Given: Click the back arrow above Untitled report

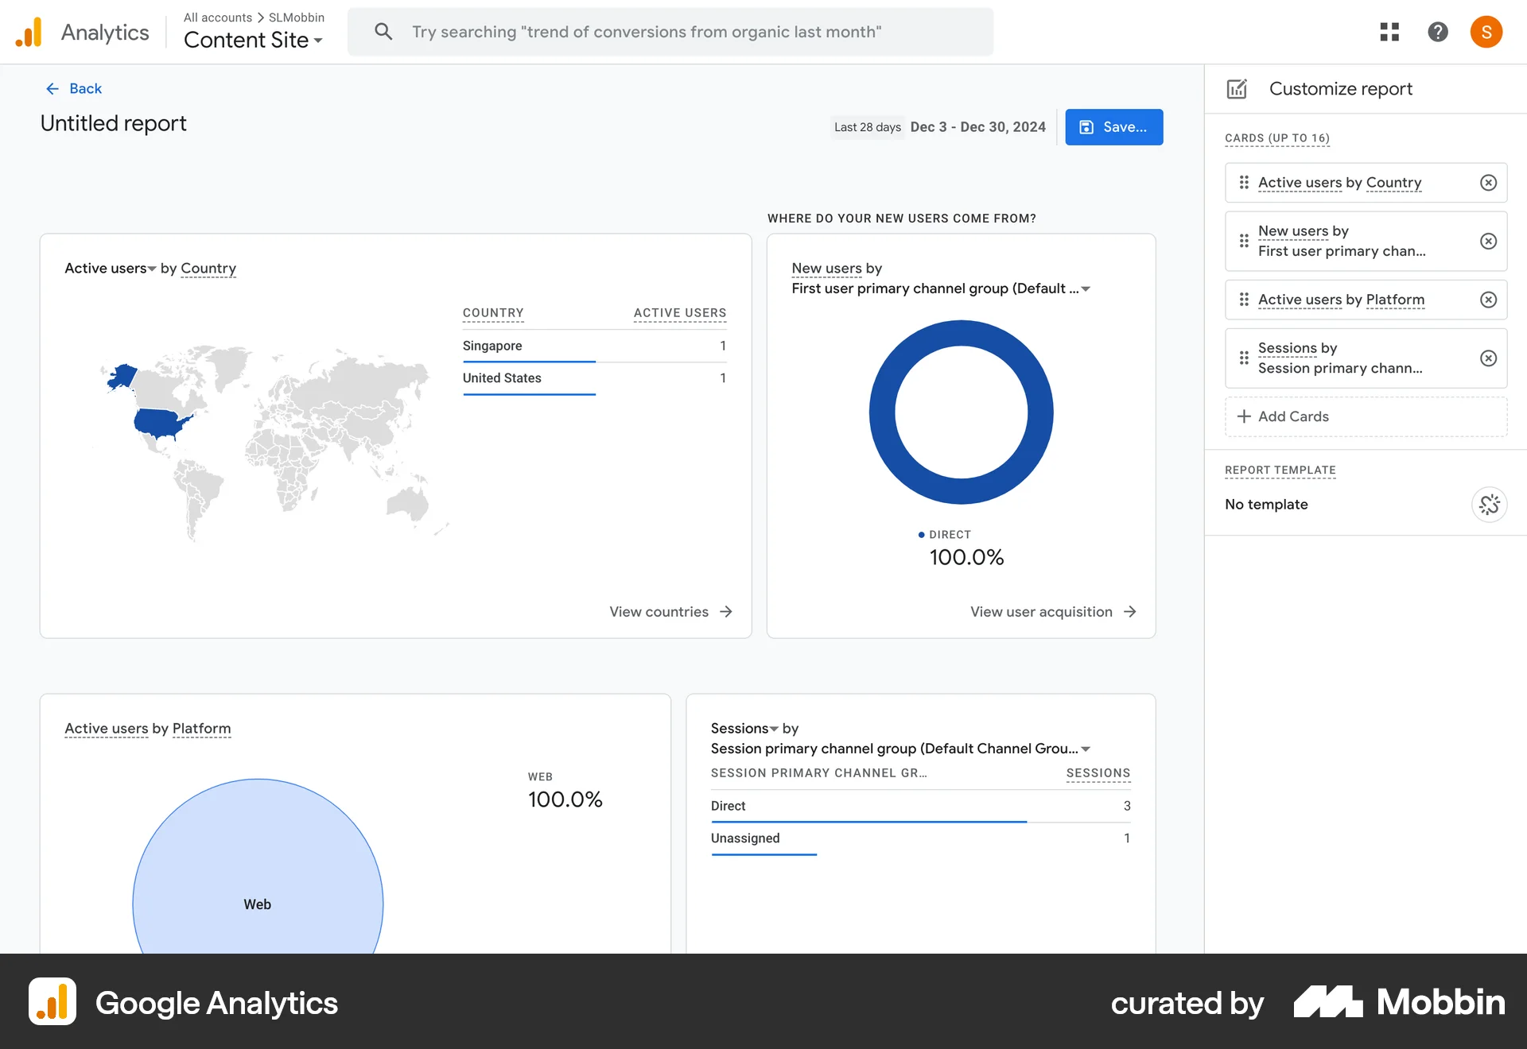Looking at the screenshot, I should (x=52, y=88).
